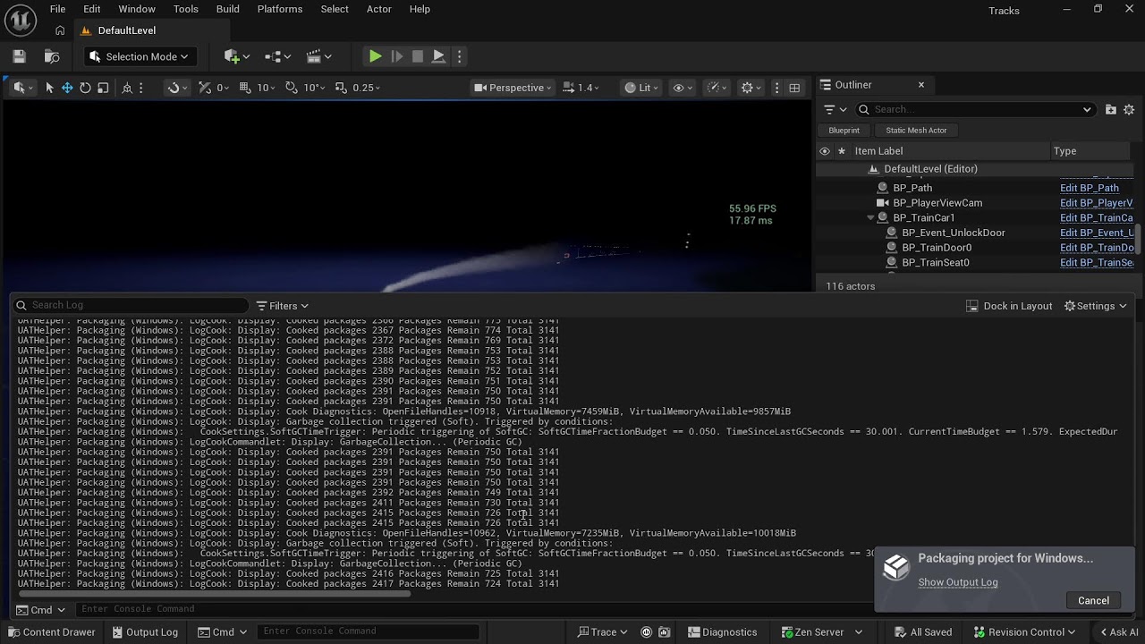Focus the Outliner search field
The image size is (1145, 644).
coord(975,109)
